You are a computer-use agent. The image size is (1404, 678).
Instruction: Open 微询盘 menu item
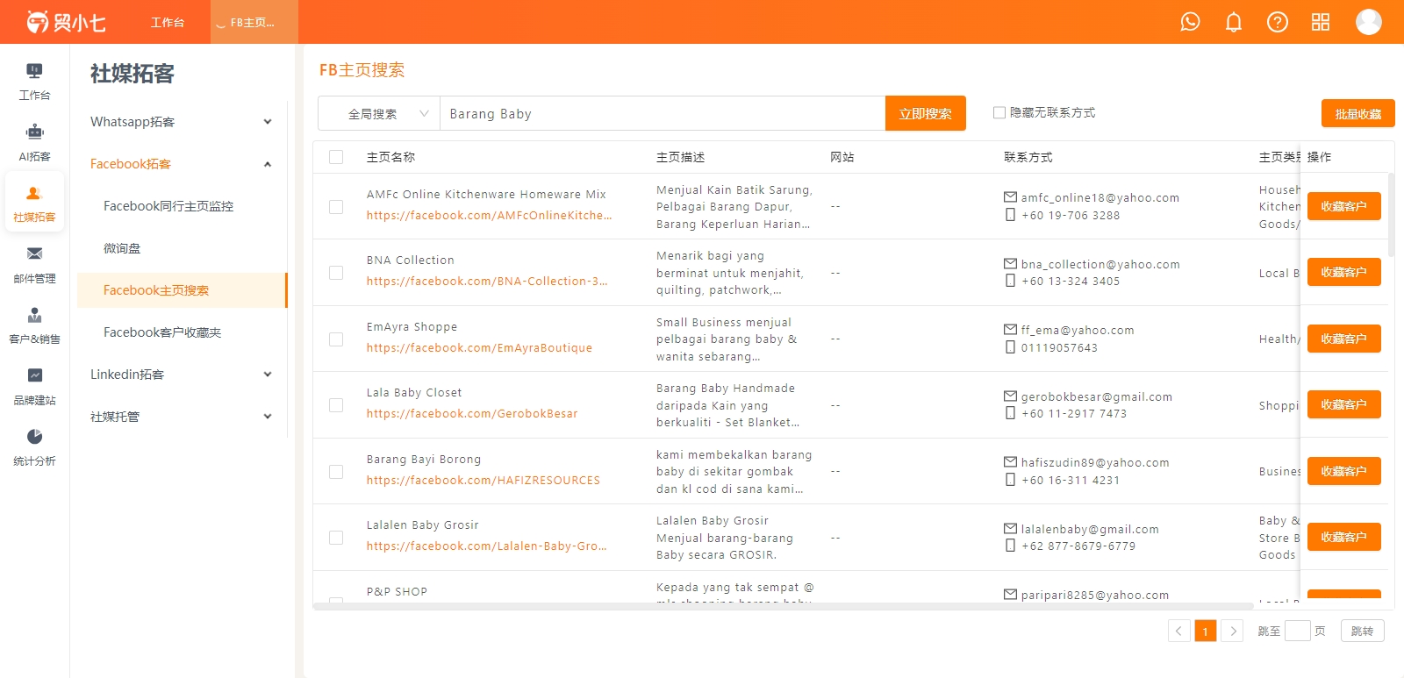[x=182, y=248]
